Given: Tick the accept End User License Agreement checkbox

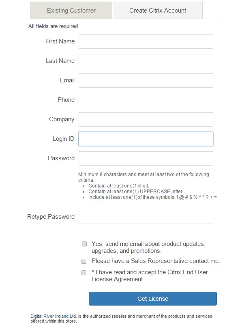Looking at the screenshot, I should 84,272.
